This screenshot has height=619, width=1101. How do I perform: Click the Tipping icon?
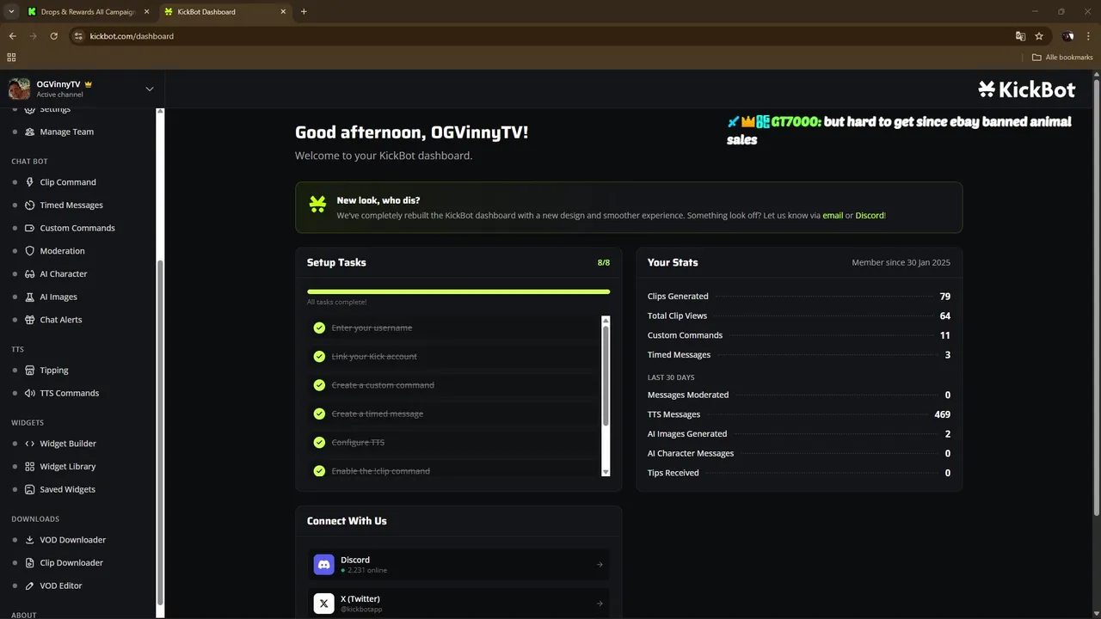click(30, 371)
